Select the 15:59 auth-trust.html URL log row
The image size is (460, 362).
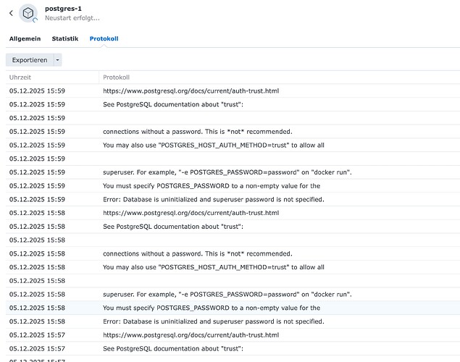point(191,91)
